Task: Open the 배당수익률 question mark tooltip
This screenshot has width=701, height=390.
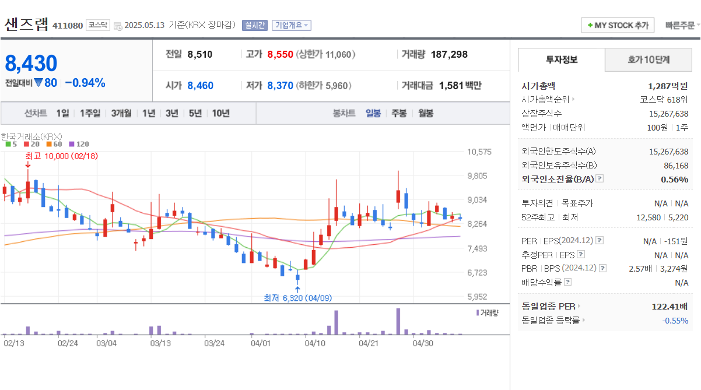Action: [567, 282]
